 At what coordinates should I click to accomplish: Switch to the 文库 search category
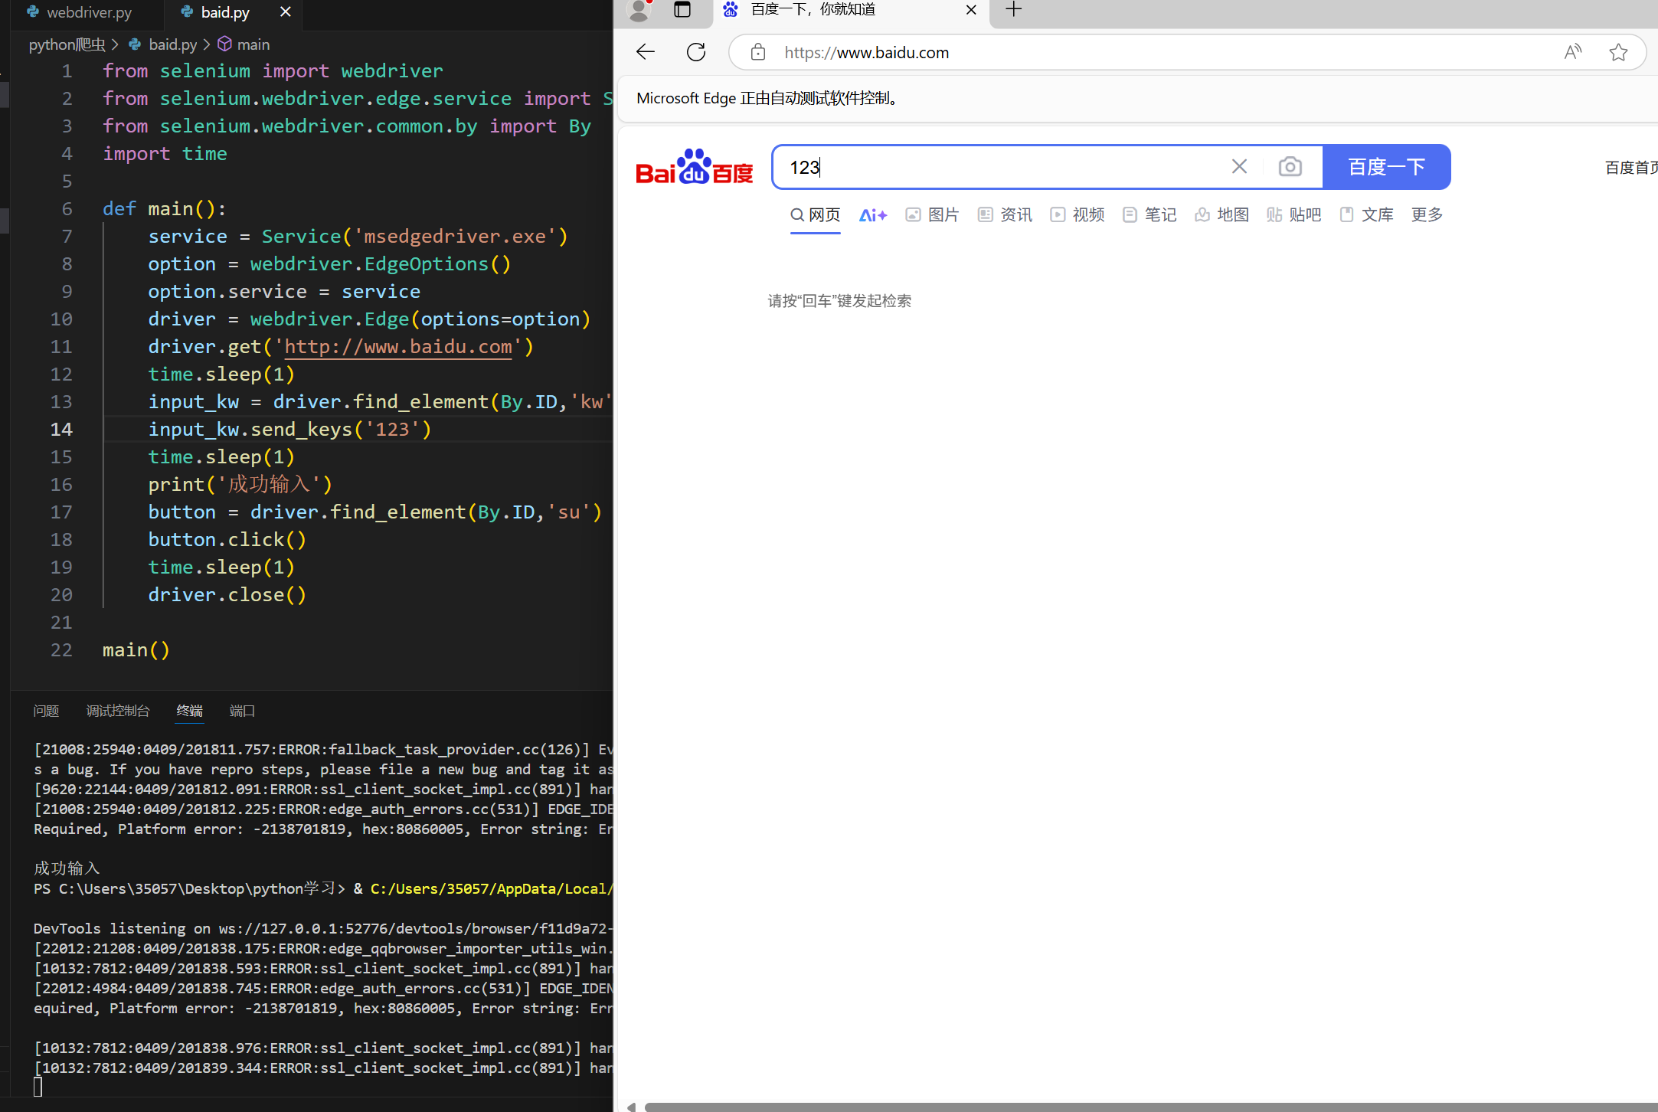(1366, 215)
